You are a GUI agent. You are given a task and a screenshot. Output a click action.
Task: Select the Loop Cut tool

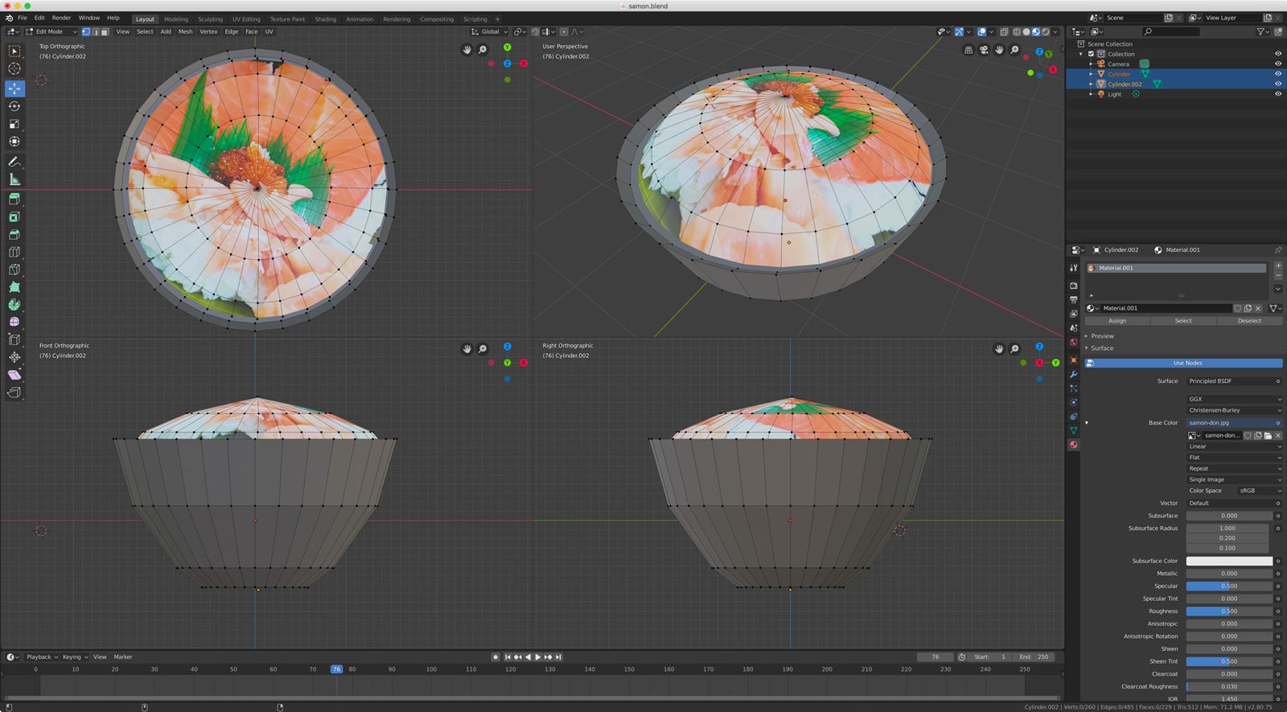coord(14,252)
